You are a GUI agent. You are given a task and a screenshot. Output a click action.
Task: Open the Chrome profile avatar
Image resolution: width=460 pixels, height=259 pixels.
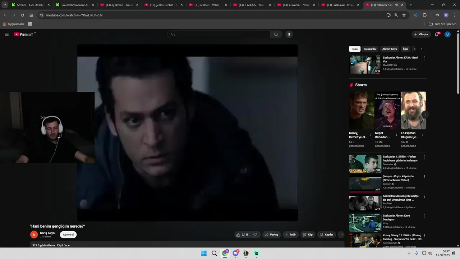(446, 15)
